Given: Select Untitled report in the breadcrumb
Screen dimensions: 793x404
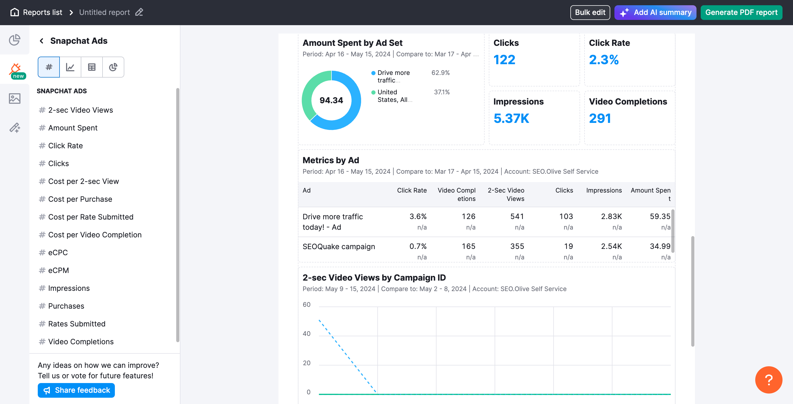Looking at the screenshot, I should tap(104, 12).
